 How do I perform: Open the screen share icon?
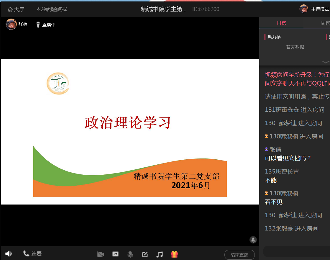115,254
